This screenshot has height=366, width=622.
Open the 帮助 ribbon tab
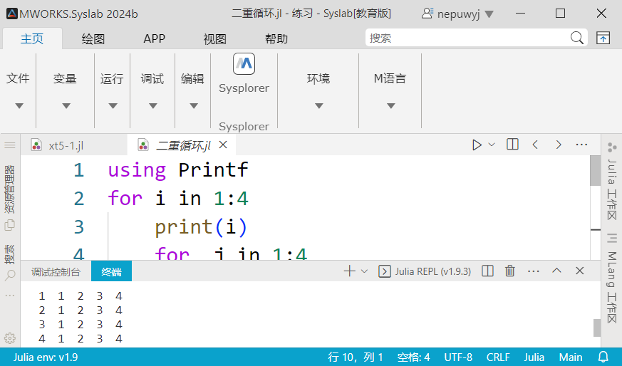pyautogui.click(x=276, y=39)
